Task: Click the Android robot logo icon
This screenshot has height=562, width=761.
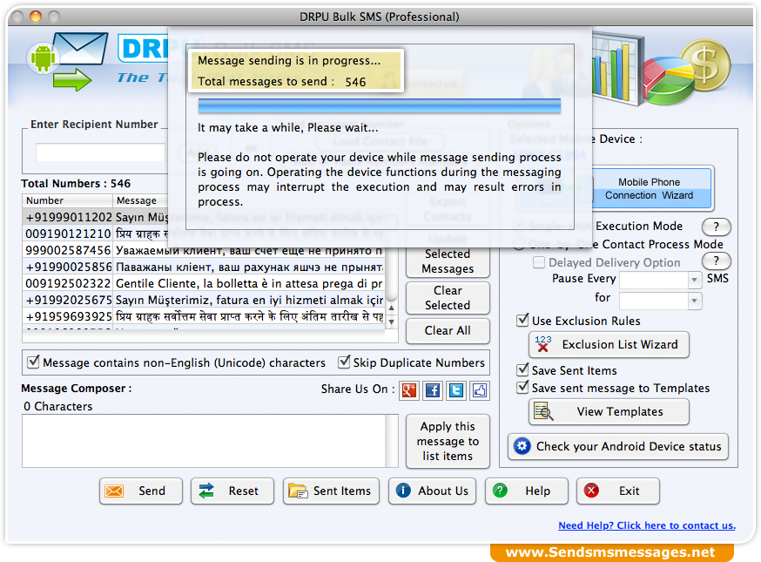Action: tap(43, 58)
